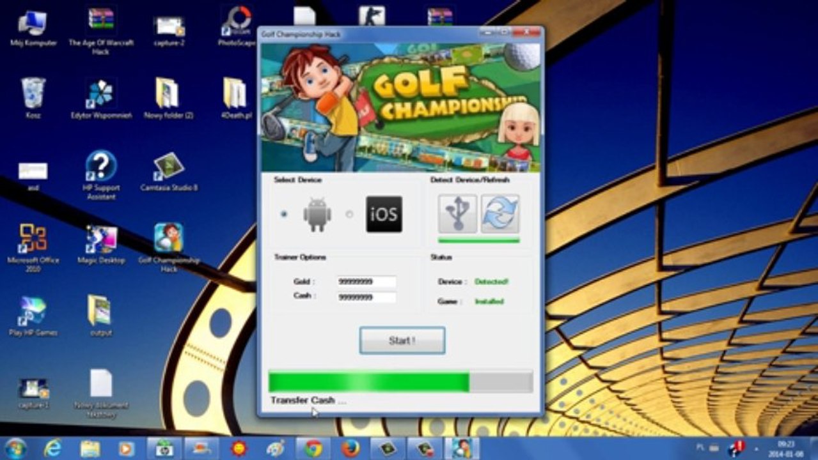Click the 'Transfer Cash ...' status text
Screen dimensions: 818x460
coord(308,401)
